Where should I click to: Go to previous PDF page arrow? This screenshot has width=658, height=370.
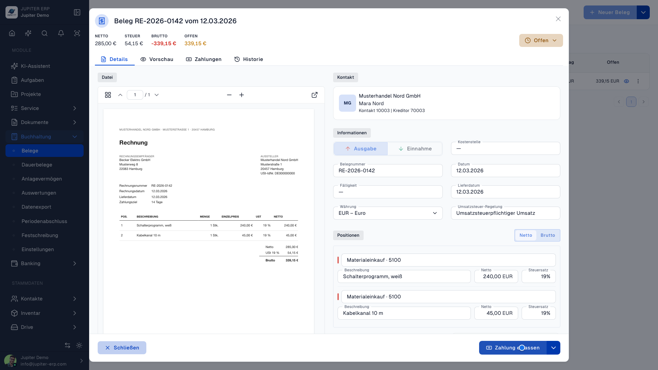(120, 95)
